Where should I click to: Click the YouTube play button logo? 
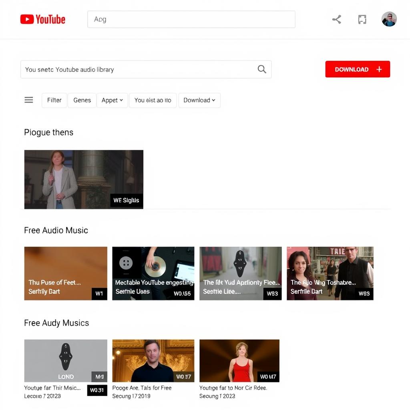(26, 19)
